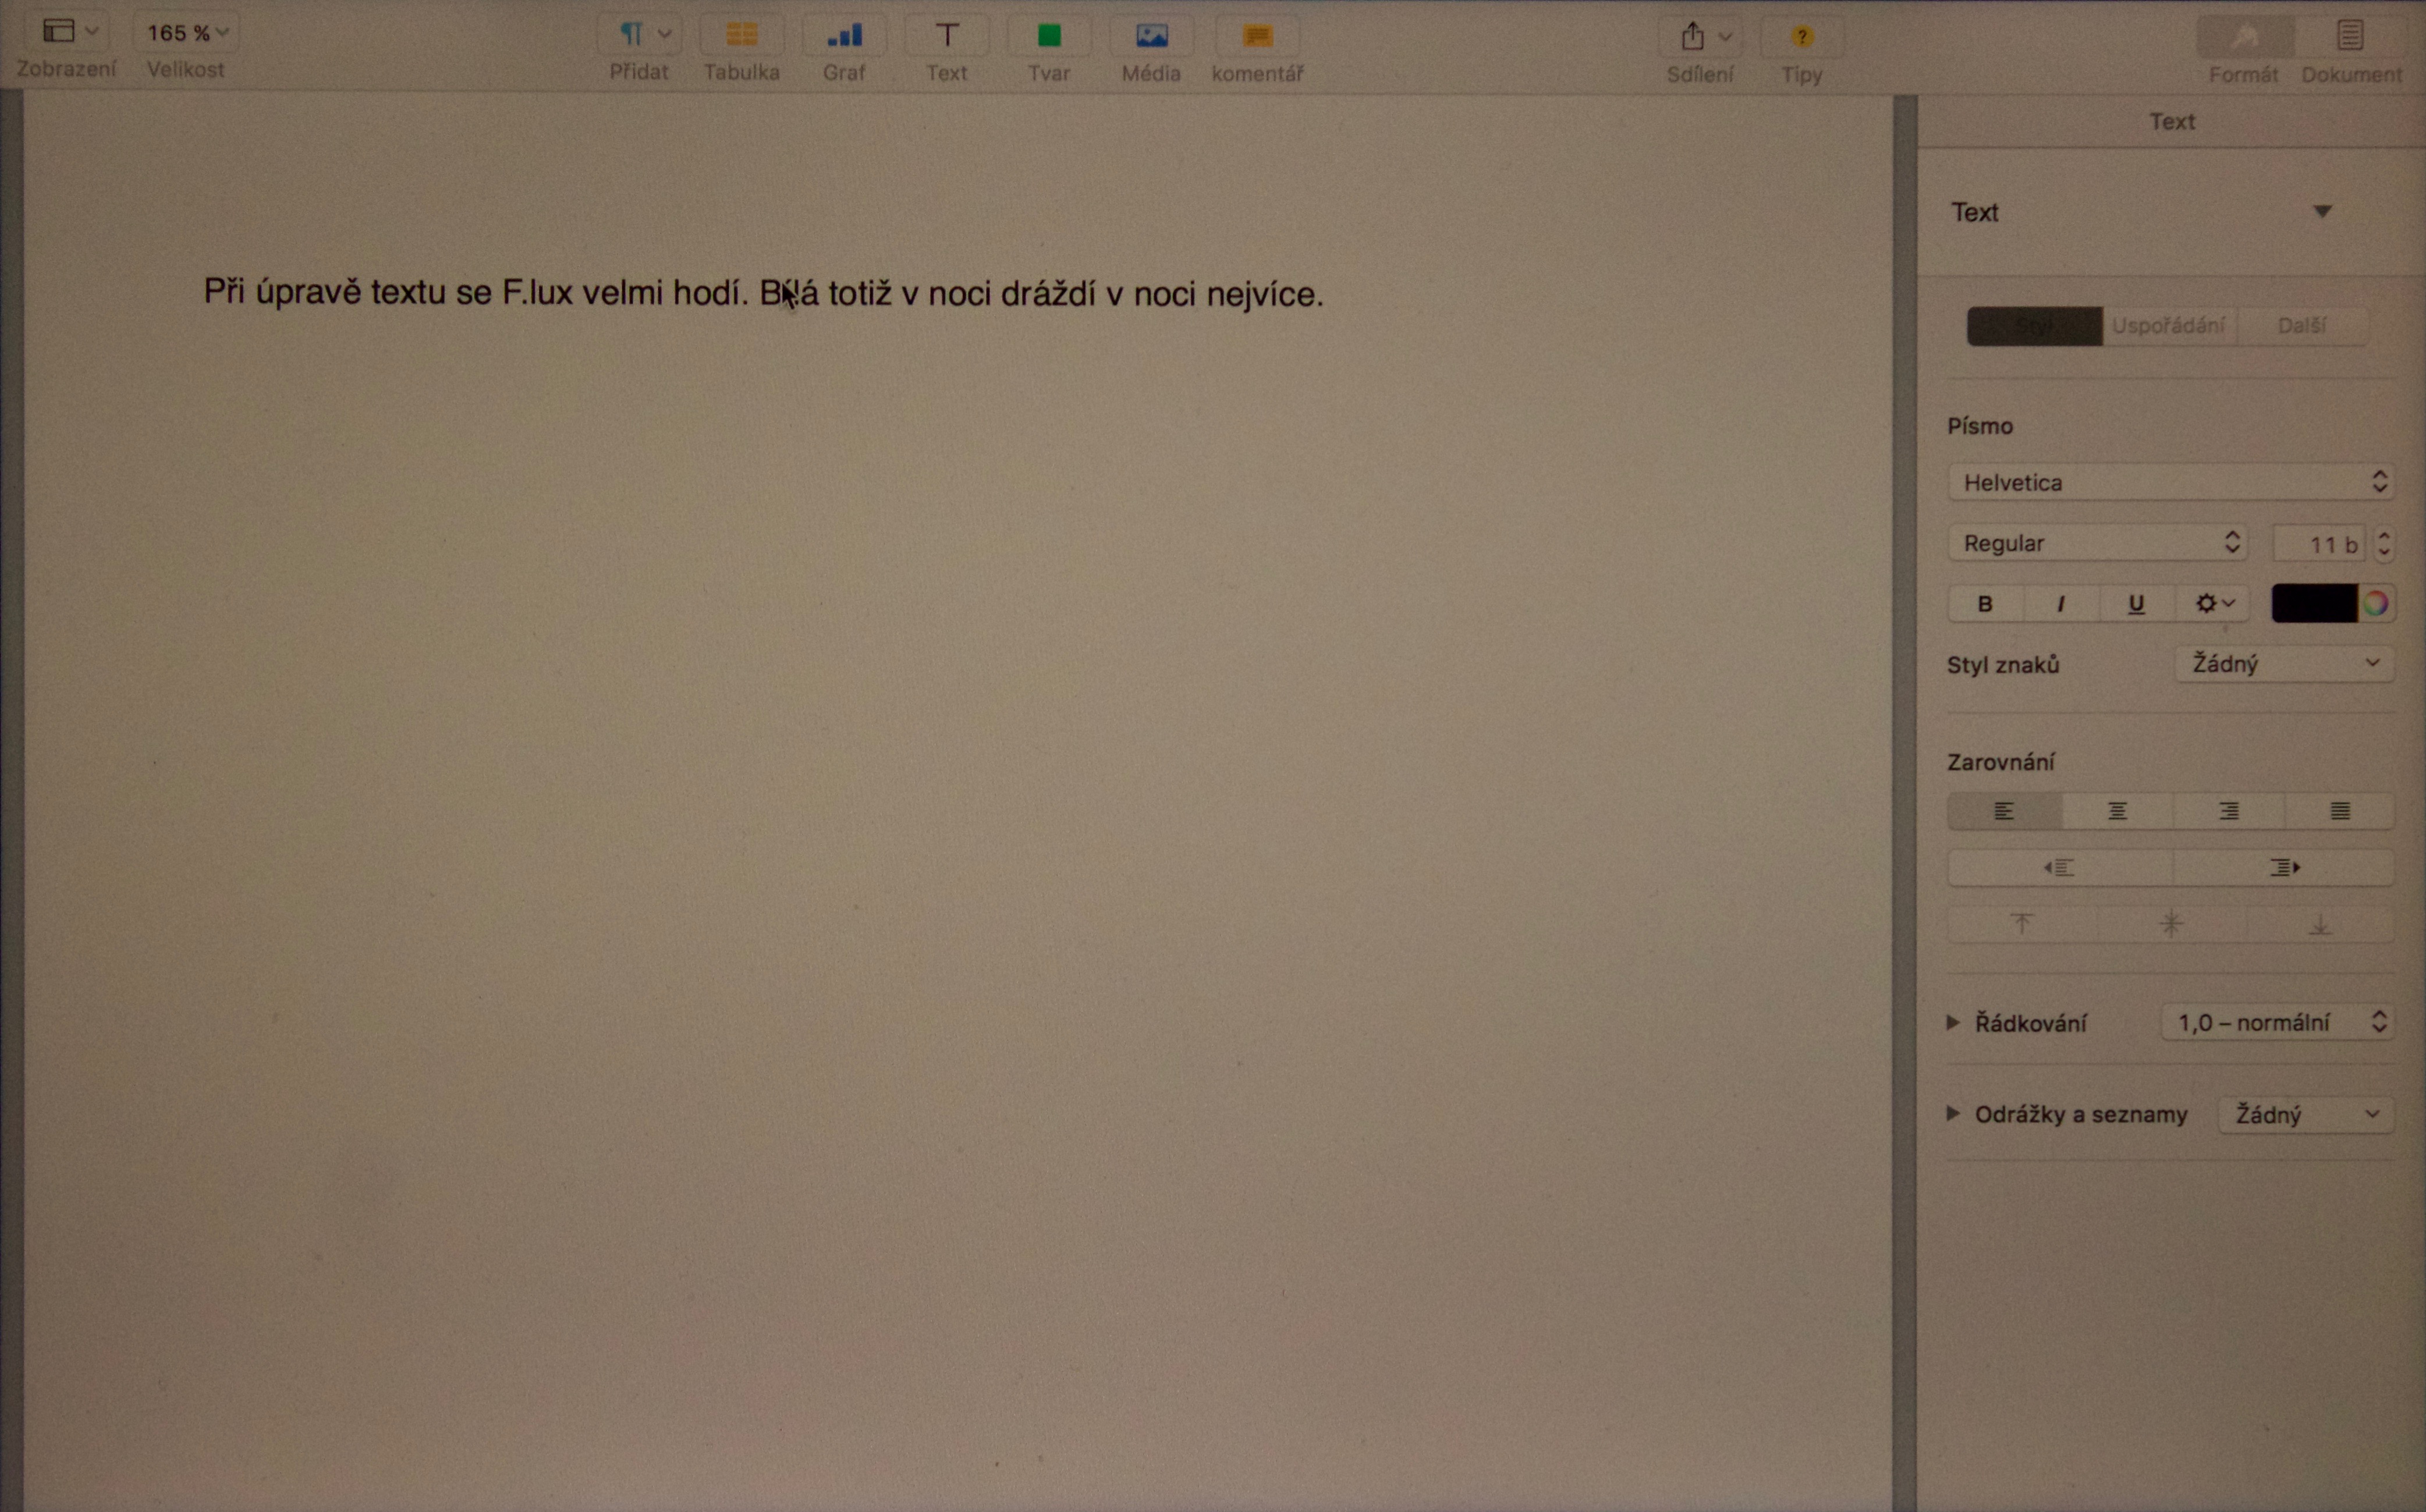Expand the Řádkování spacing section
This screenshot has width=2426, height=1512.
click(1953, 1022)
